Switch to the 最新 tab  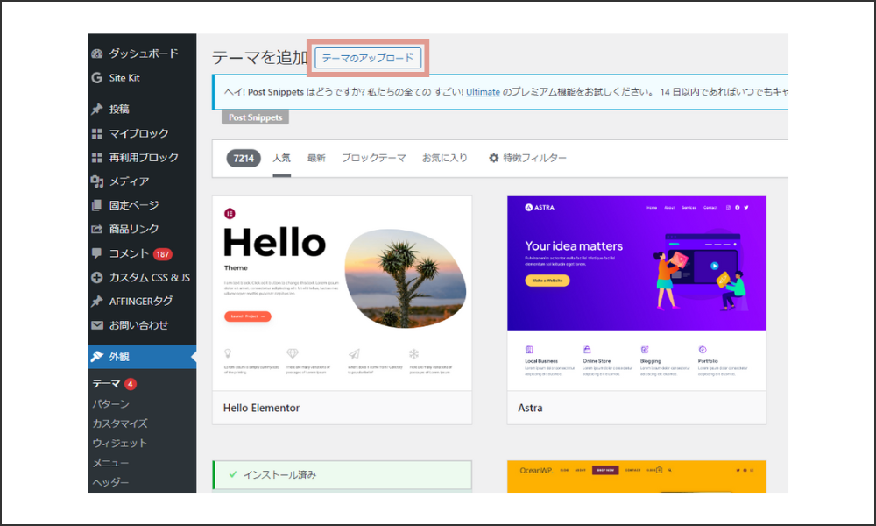coord(316,158)
